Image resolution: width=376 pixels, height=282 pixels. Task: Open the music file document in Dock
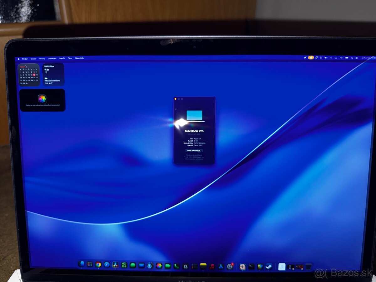(282, 267)
